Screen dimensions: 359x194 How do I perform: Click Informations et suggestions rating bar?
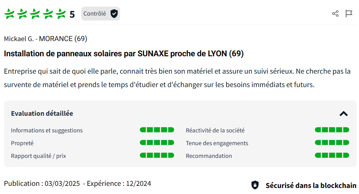pyautogui.click(x=157, y=130)
